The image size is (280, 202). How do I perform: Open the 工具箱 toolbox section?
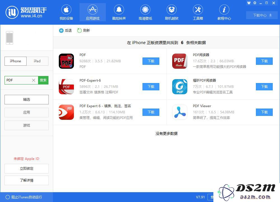(198, 12)
